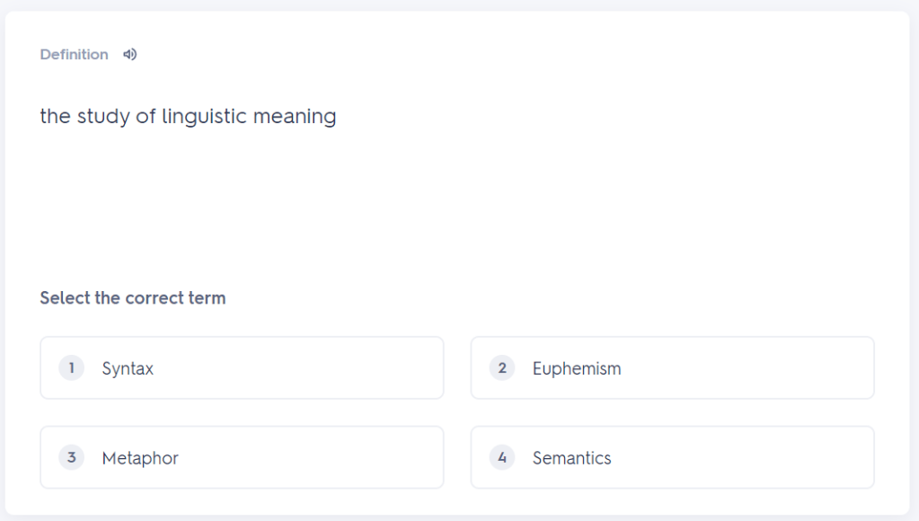Click the number 1 badge beside Syntax
Image resolution: width=919 pixels, height=521 pixels.
(x=71, y=368)
